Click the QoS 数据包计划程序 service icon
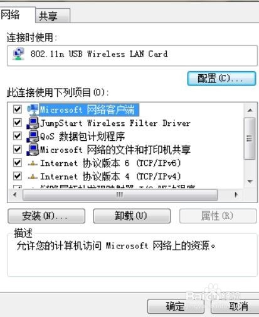Screen dimensions: 259x317 click(33, 136)
